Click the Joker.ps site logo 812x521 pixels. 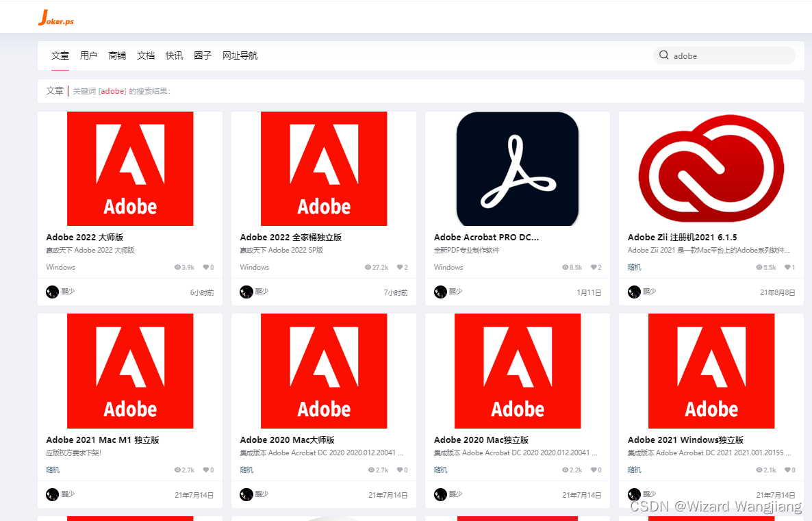tap(55, 17)
